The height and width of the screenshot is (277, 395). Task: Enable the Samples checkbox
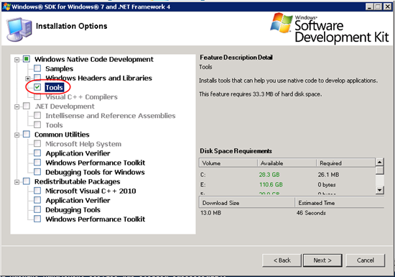[37, 68]
